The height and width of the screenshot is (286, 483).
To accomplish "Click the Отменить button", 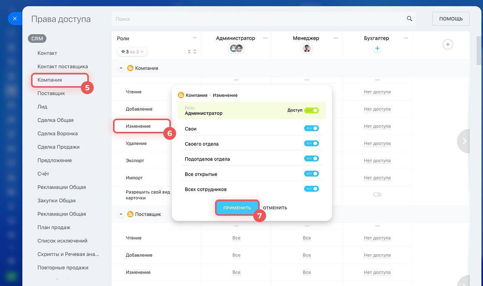I will point(275,208).
